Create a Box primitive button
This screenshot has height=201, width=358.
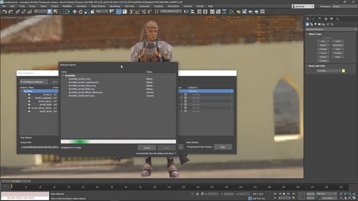click(x=323, y=41)
